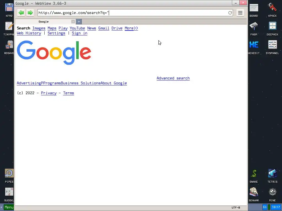282x211 pixels.
Task: Launch TETRIS game icon
Action: [272, 176]
